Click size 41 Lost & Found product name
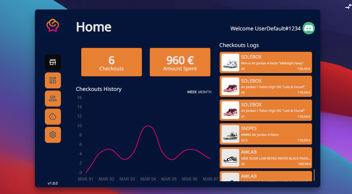This screenshot has height=194, width=352. (x=273, y=111)
